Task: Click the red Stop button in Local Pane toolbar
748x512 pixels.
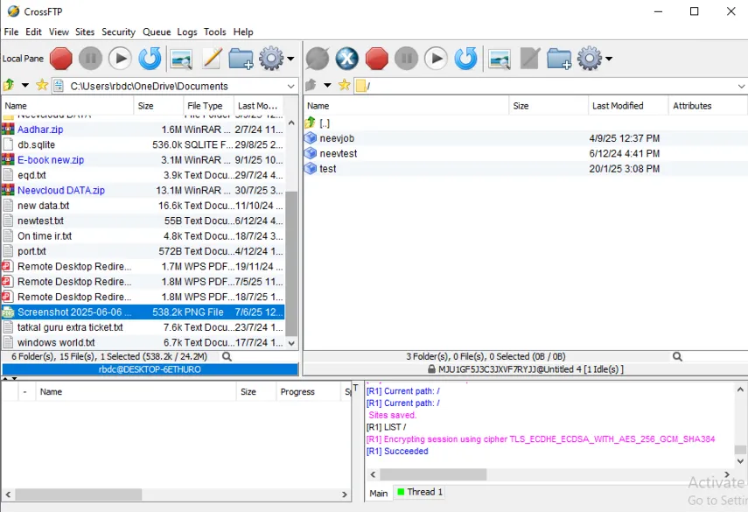Action: coord(60,59)
